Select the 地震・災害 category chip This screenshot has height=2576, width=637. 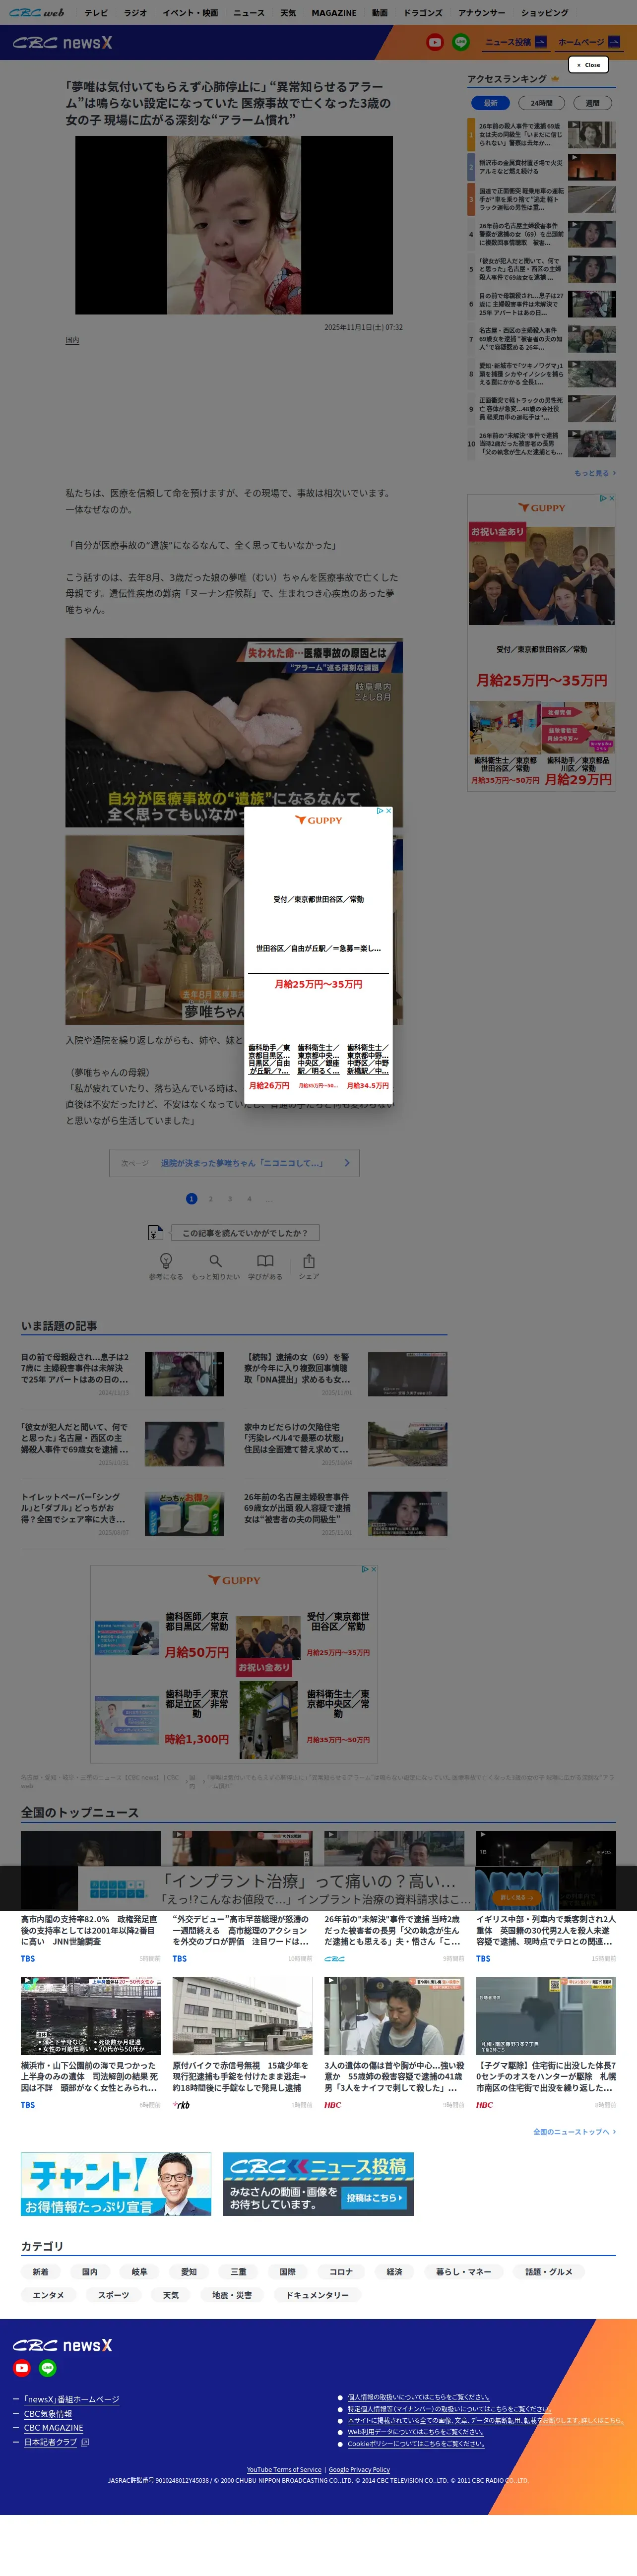232,2295
